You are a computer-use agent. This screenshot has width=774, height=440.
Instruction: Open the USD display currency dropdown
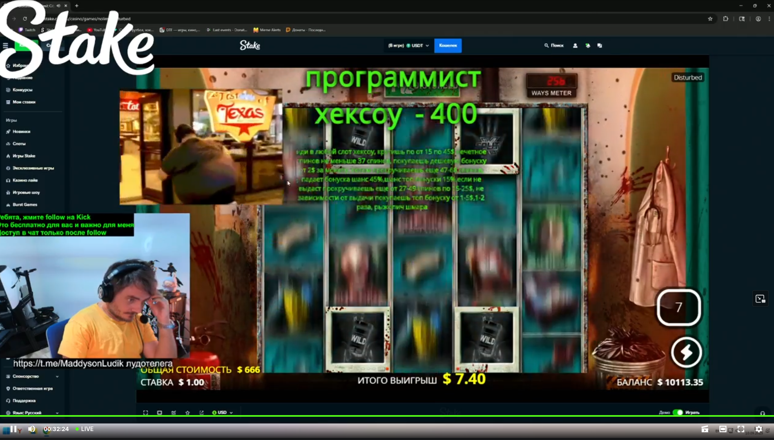click(223, 413)
